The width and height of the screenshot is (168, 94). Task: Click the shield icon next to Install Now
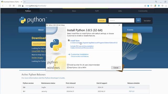tap(69, 40)
